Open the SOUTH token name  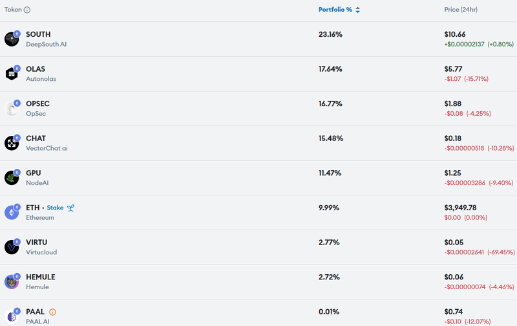tap(38, 34)
